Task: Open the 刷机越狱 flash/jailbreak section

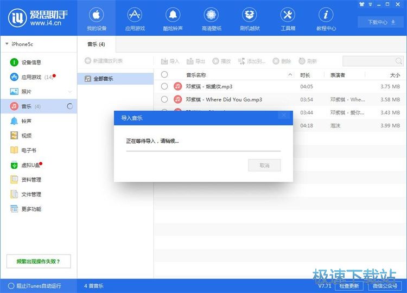Action: pos(250,18)
